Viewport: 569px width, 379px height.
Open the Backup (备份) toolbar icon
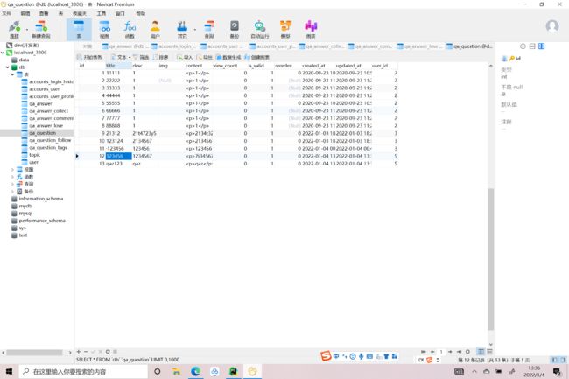[235, 30]
